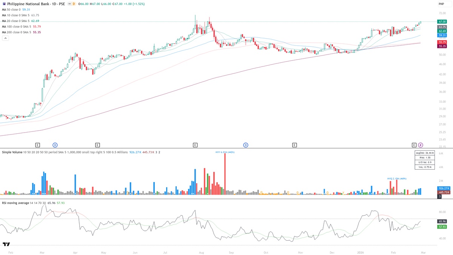453x255 pixels.
Task: Click the orange D data-delay badge
Action: (x=74, y=4)
